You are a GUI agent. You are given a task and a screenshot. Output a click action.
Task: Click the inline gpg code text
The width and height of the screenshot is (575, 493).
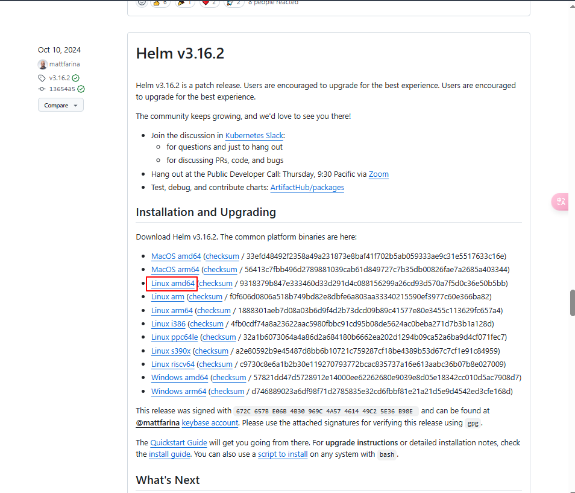click(x=473, y=423)
